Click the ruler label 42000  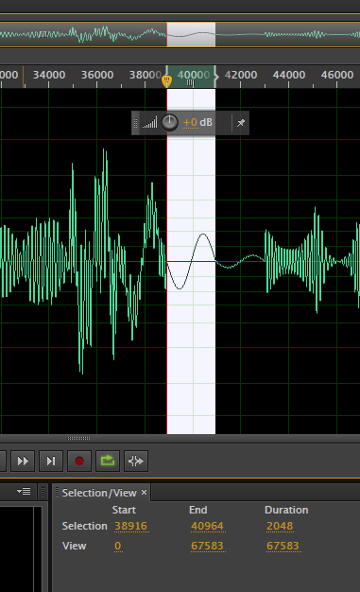[x=241, y=75]
